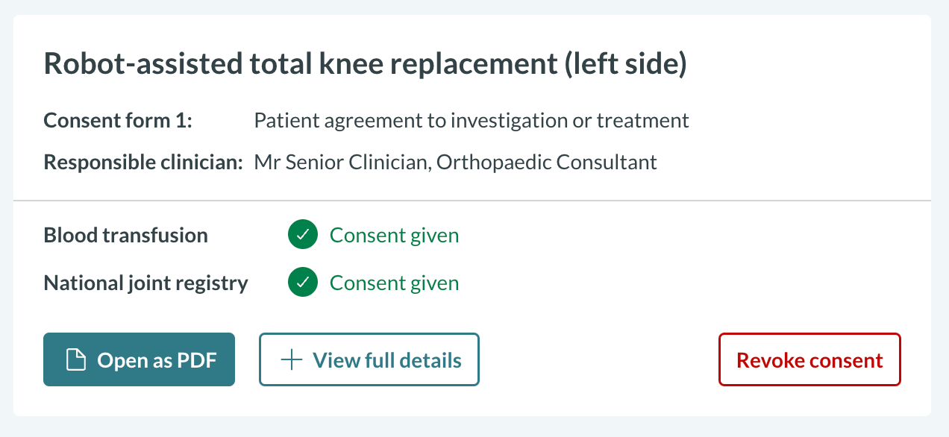Click the "Orthopaedic Consultant" job title text
The width and height of the screenshot is (949, 437).
coord(546,162)
